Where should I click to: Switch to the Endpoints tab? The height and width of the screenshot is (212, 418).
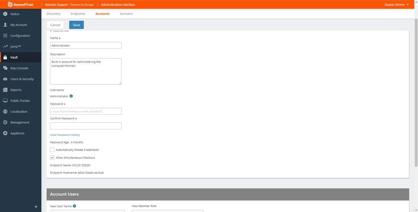(x=78, y=14)
